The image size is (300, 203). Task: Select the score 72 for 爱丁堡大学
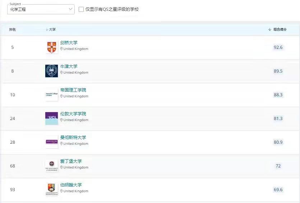(x=278, y=166)
